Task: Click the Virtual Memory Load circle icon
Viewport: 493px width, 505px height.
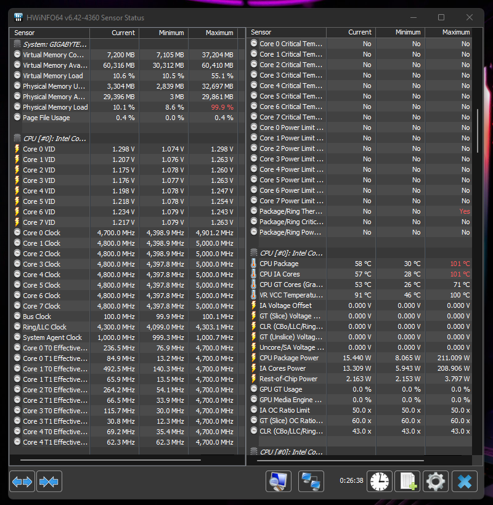Action: coord(17,75)
